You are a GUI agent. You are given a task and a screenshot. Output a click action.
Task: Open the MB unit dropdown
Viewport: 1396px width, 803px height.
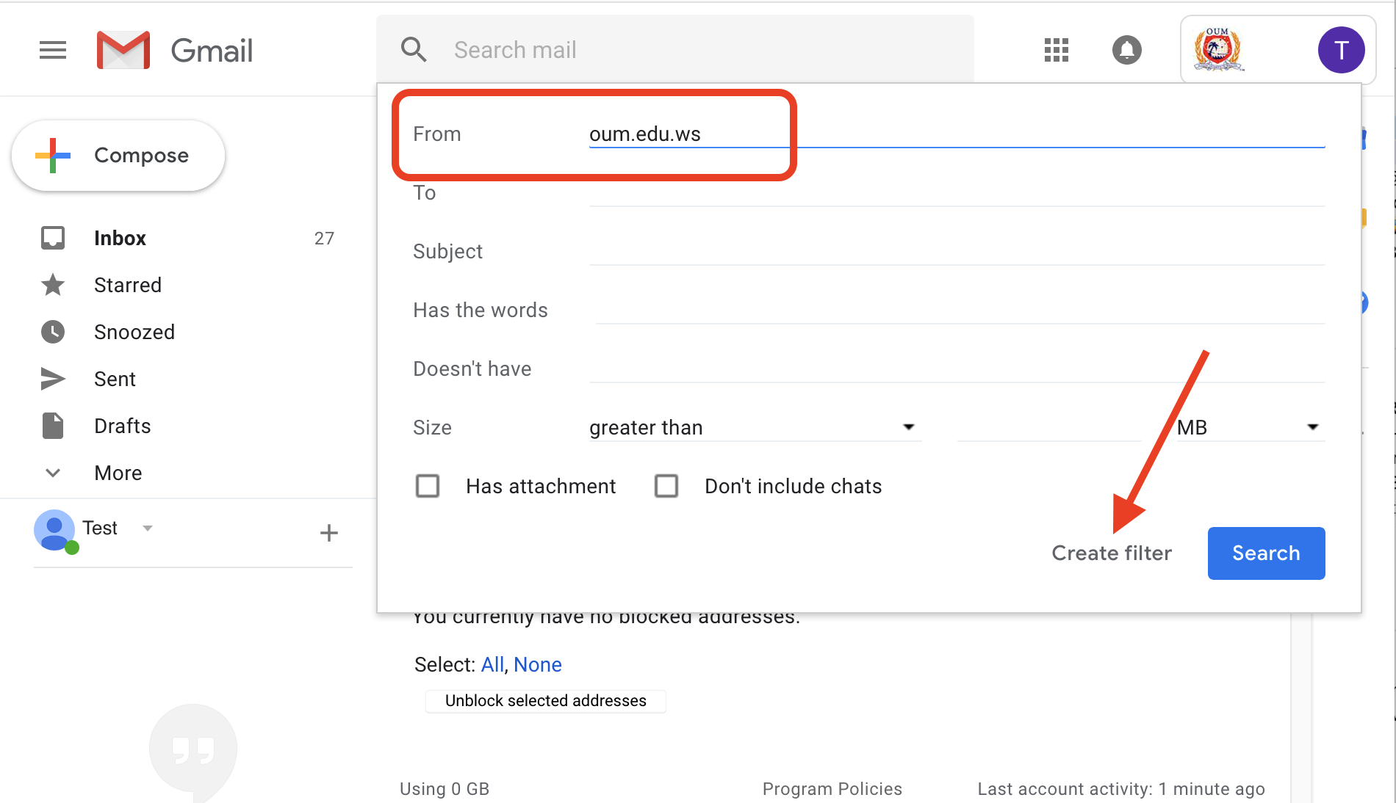pyautogui.click(x=1251, y=427)
